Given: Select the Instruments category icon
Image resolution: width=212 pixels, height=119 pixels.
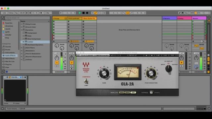Looking at the screenshot, I should pos(4,53).
